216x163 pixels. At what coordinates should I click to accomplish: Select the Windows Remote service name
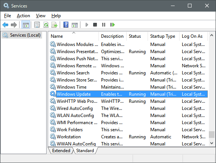point(77,66)
